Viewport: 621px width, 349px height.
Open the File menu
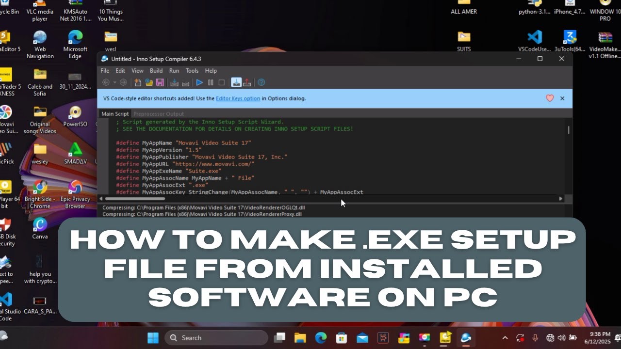105,71
